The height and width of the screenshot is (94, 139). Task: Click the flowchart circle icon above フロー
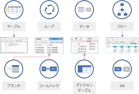click(x=122, y=10)
